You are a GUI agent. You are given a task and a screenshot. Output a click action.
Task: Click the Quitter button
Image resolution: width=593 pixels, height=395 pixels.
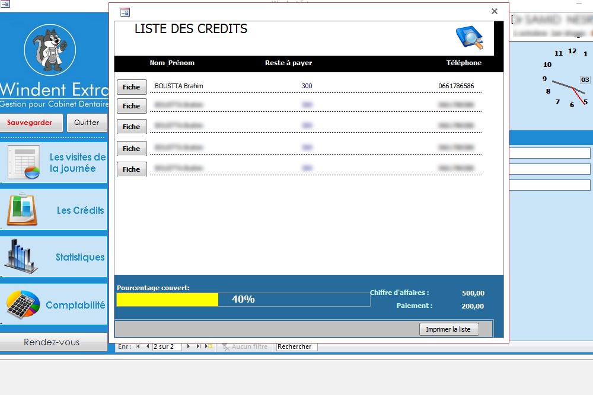(87, 123)
